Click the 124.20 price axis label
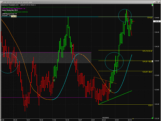 pyautogui.click(x=157, y=47)
